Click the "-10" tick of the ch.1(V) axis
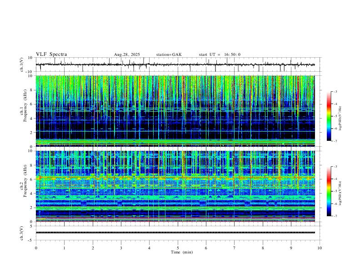Image resolution: width=360 pixels, height=278 pixels. pyautogui.click(x=30, y=72)
